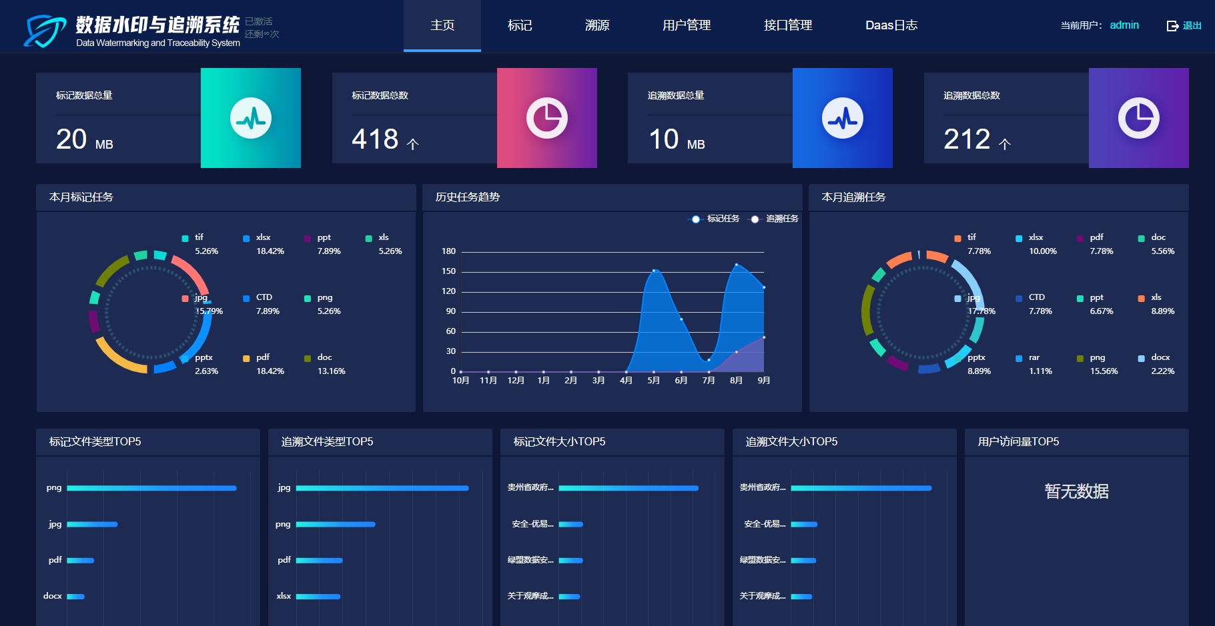This screenshot has width=1215, height=626.
Task: Click the 退出 logout icon
Action: point(1172,26)
